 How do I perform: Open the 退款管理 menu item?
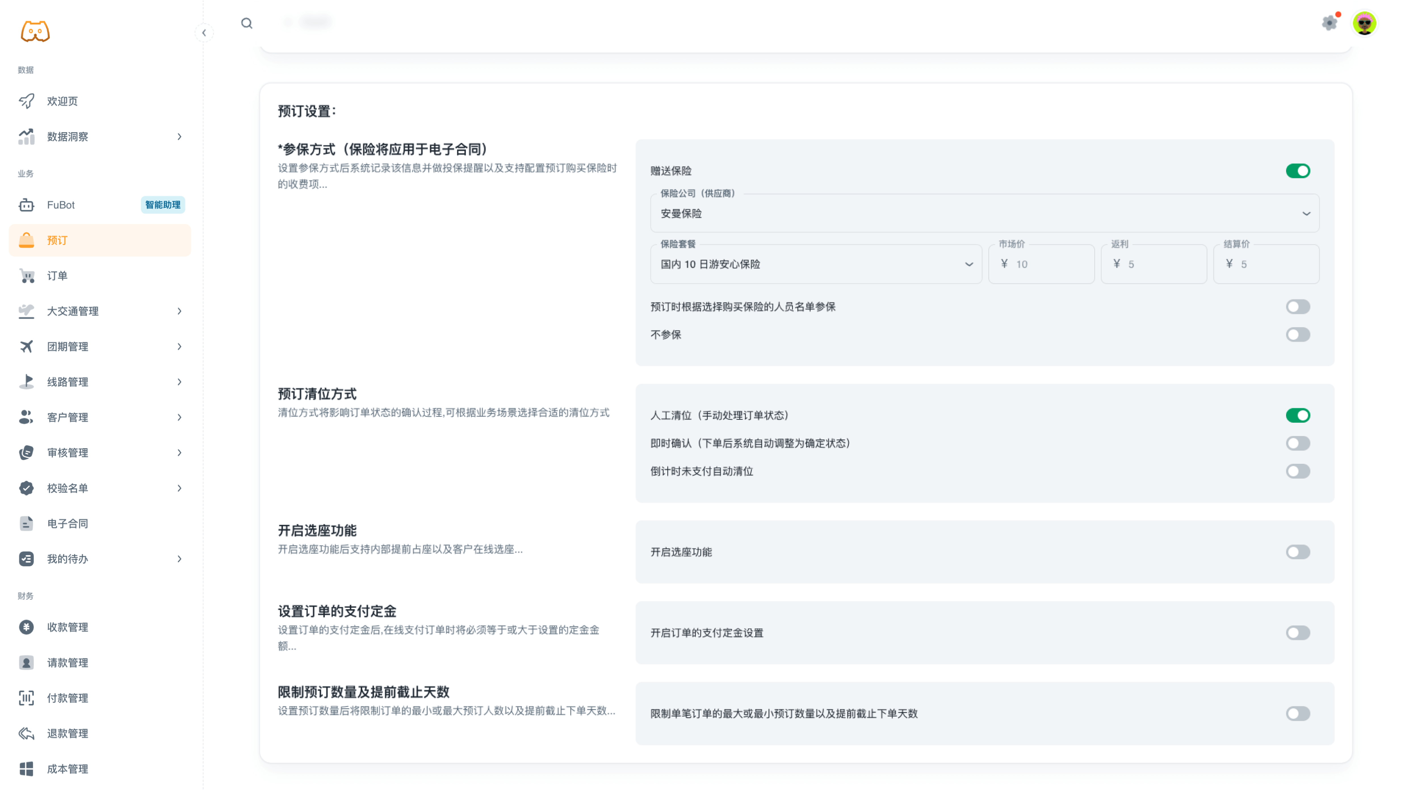[100, 734]
